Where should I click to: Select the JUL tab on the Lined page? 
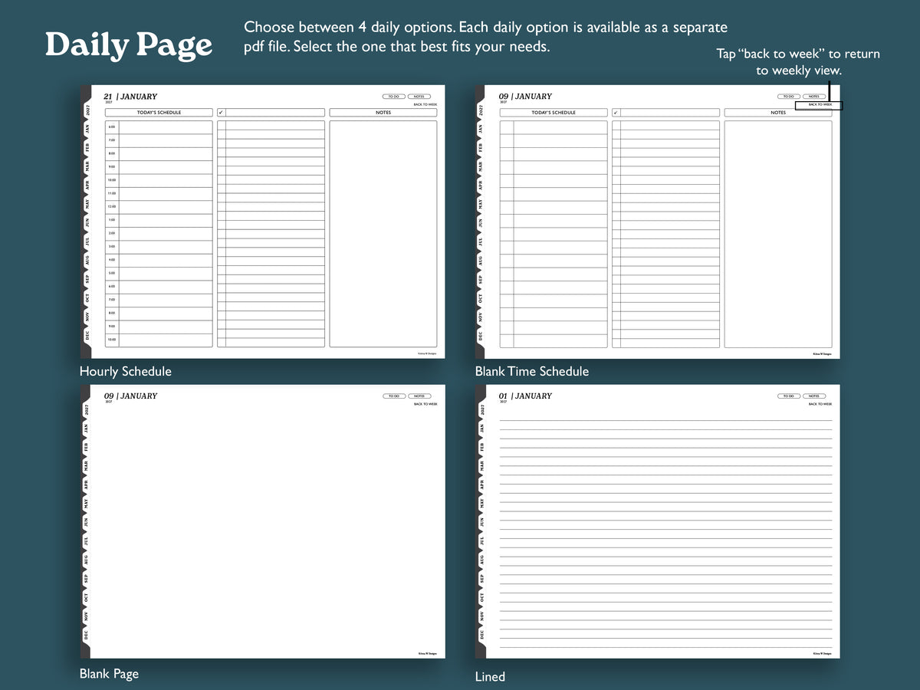481,541
